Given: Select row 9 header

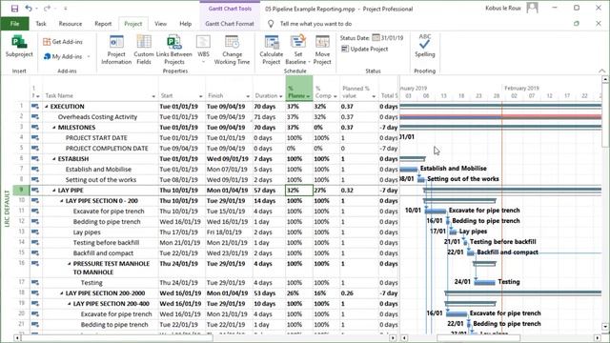Looking at the screenshot, I should click(x=21, y=191).
